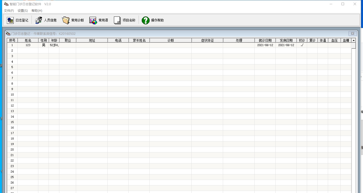The height and width of the screenshot is (193, 363).
Task: Click the 症状体征 column header
Action: [x=207, y=40]
